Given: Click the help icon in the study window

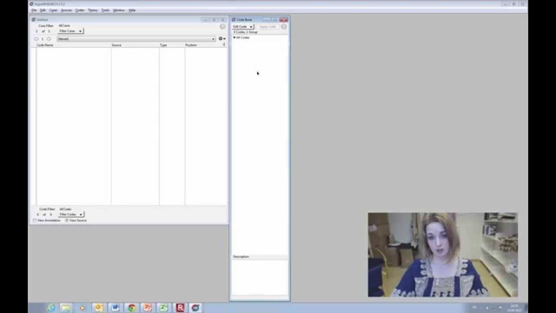Looking at the screenshot, I should [x=222, y=27].
